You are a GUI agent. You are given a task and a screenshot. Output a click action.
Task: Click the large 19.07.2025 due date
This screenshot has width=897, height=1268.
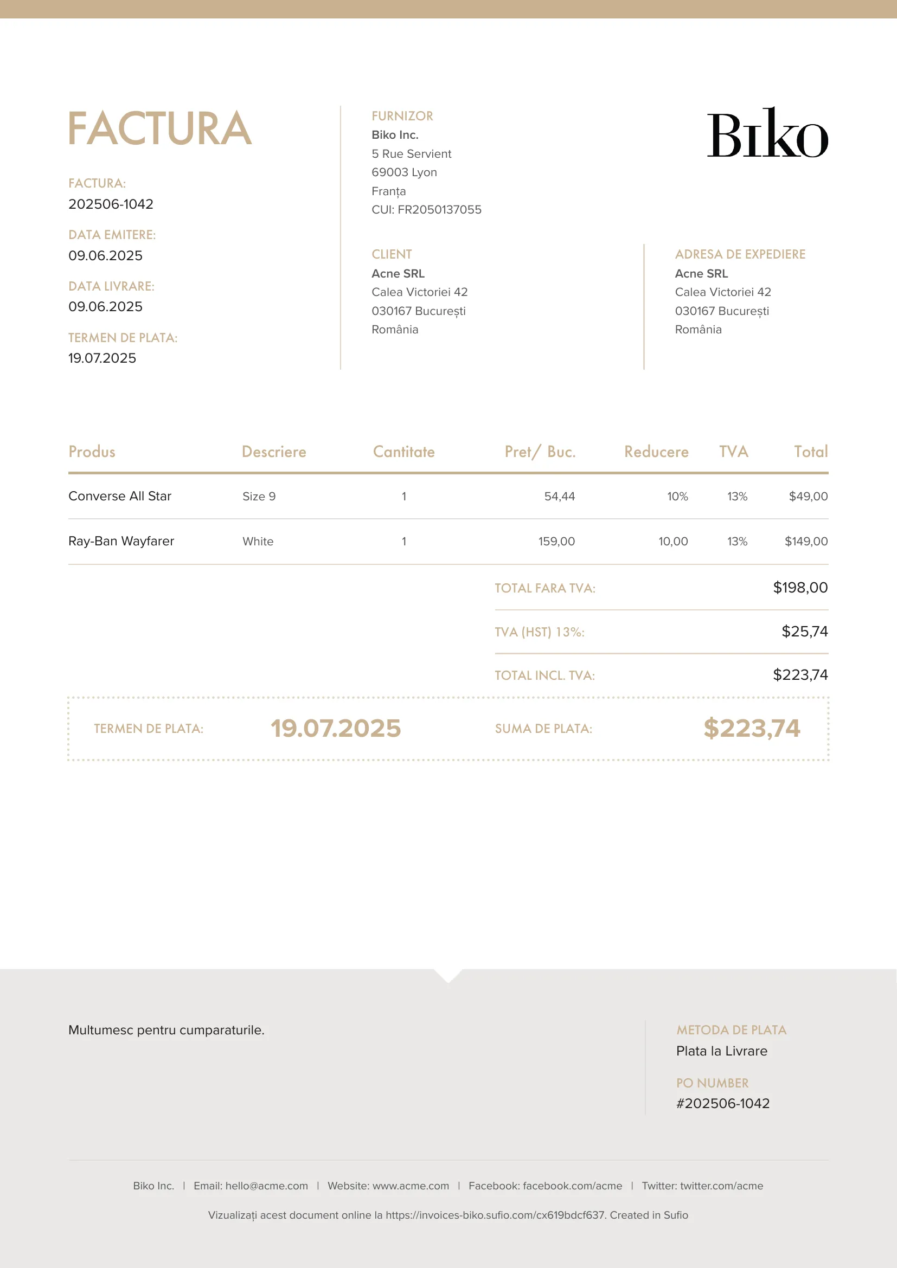[x=336, y=729]
